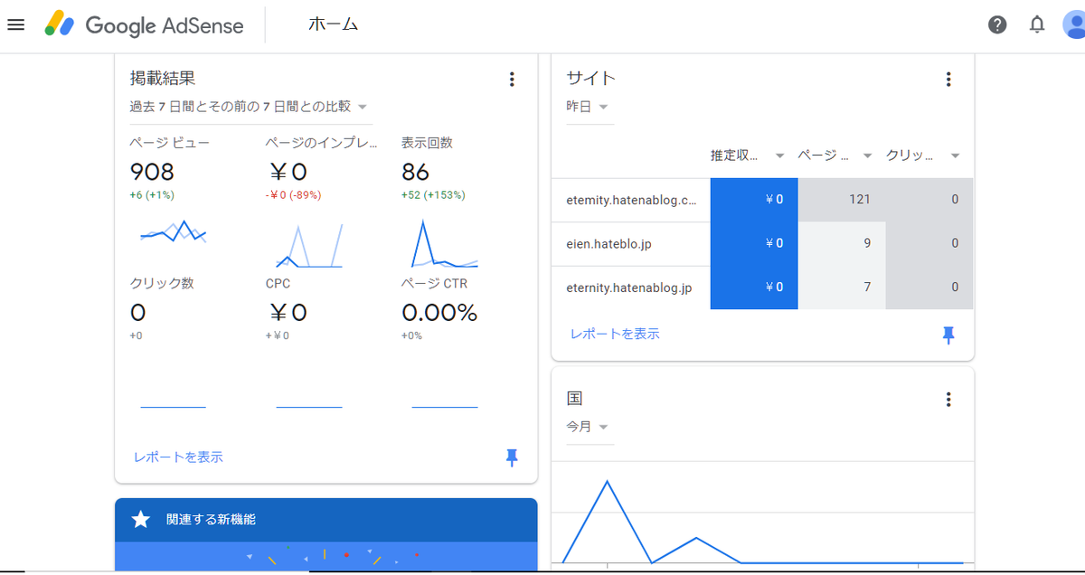Click the CPC metric label
The height and width of the screenshot is (575, 1085).
click(x=278, y=283)
